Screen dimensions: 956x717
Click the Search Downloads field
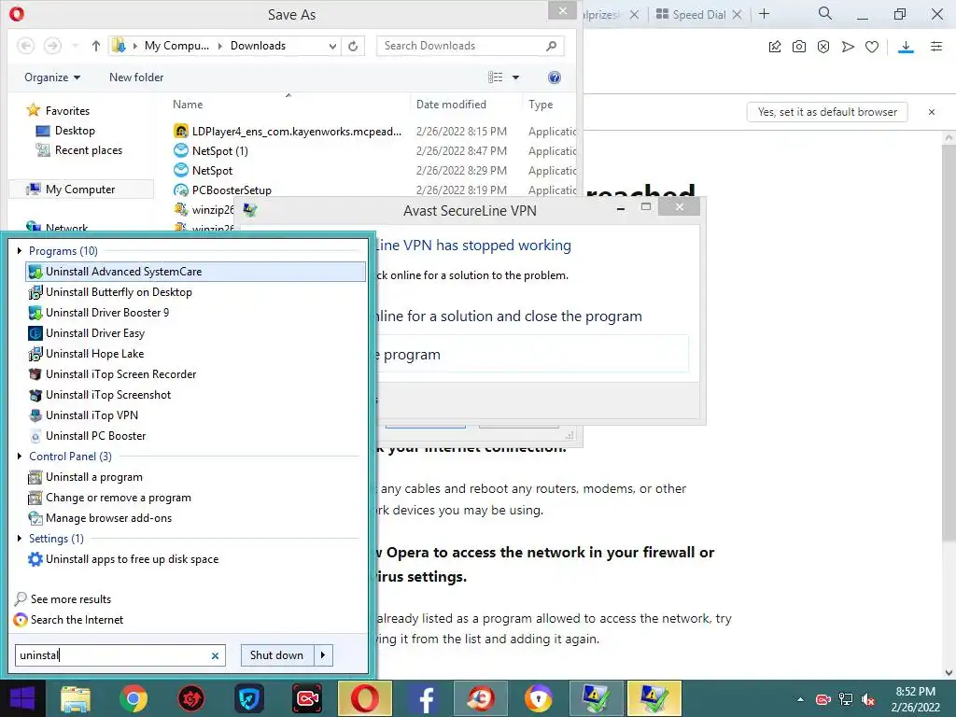tap(470, 46)
